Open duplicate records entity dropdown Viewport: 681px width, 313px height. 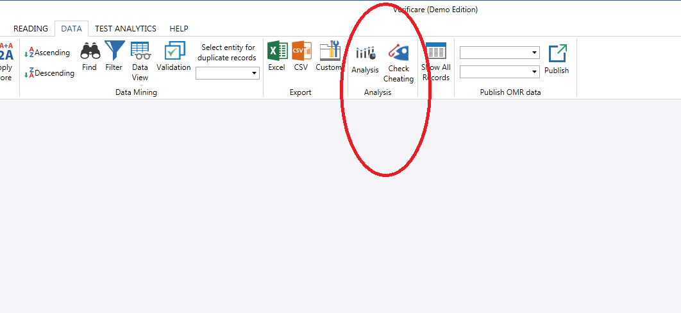pos(228,73)
